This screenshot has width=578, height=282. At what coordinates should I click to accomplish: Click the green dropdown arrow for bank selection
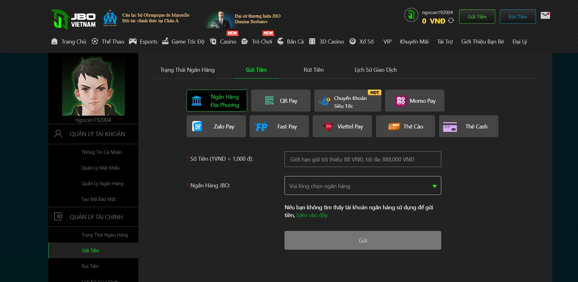click(x=434, y=186)
